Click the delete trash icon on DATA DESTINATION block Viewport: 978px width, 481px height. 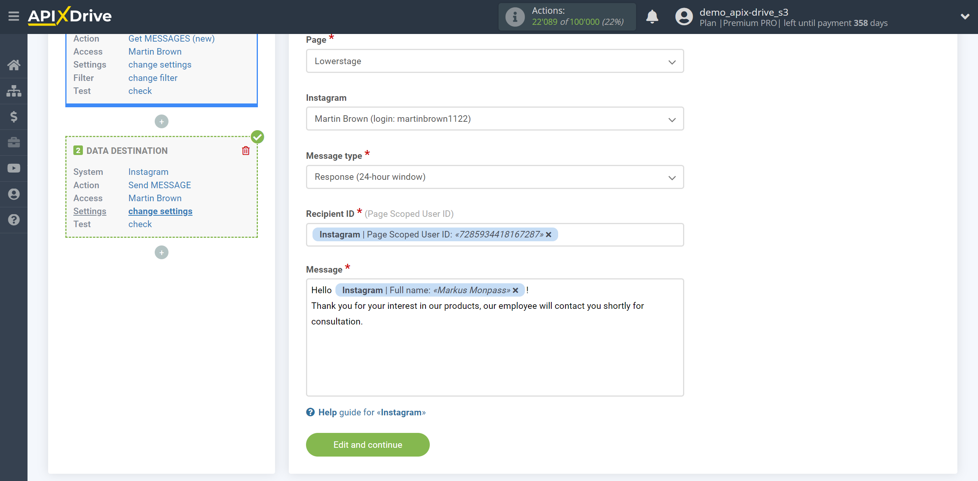point(246,150)
